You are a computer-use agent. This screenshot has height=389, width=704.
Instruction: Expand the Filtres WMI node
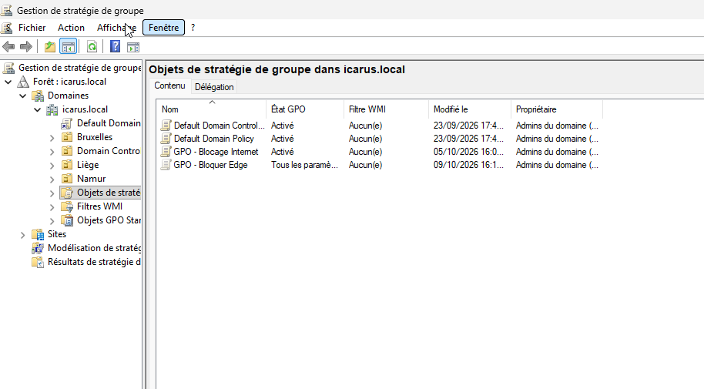click(x=52, y=207)
